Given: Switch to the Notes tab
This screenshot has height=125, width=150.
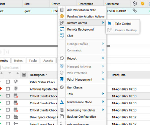Looking at the screenshot, I should (18, 61).
